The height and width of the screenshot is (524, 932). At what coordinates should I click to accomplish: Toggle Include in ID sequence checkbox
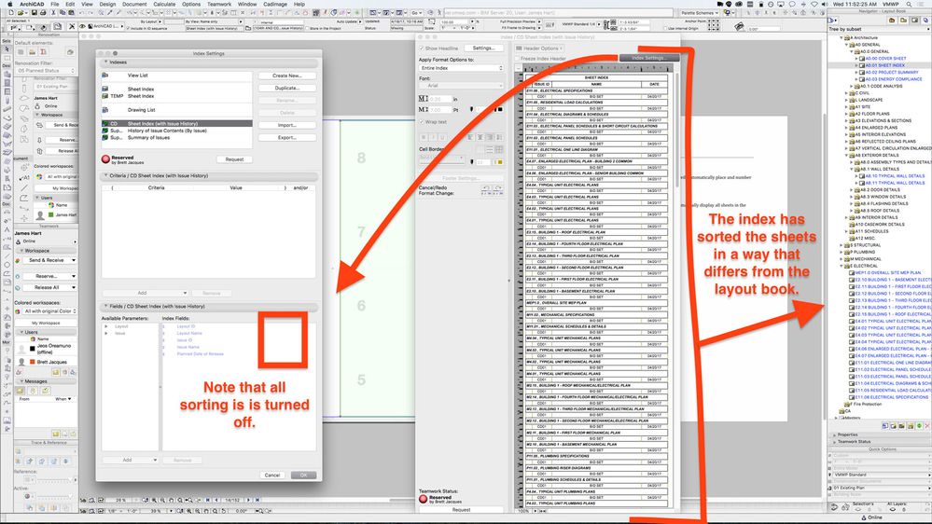click(128, 28)
